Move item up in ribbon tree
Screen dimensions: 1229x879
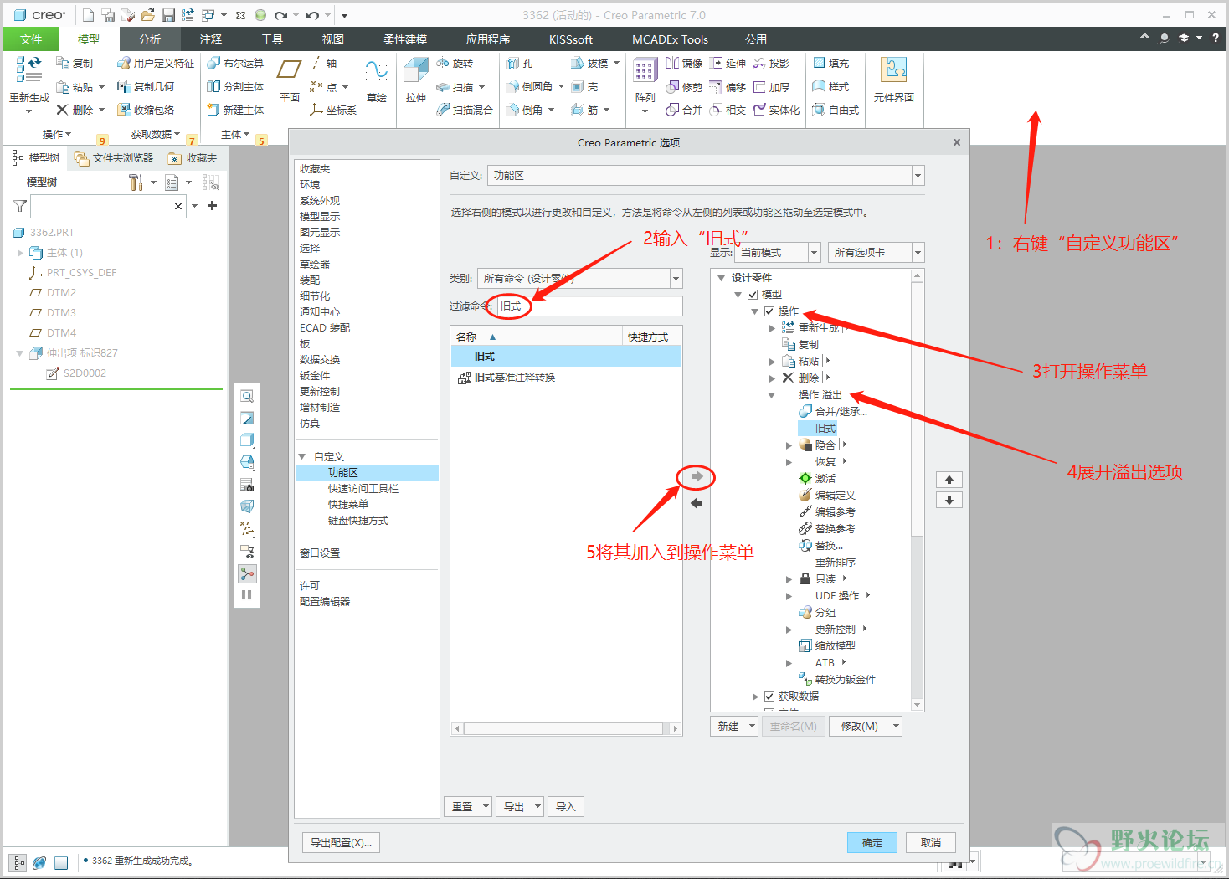click(x=949, y=480)
